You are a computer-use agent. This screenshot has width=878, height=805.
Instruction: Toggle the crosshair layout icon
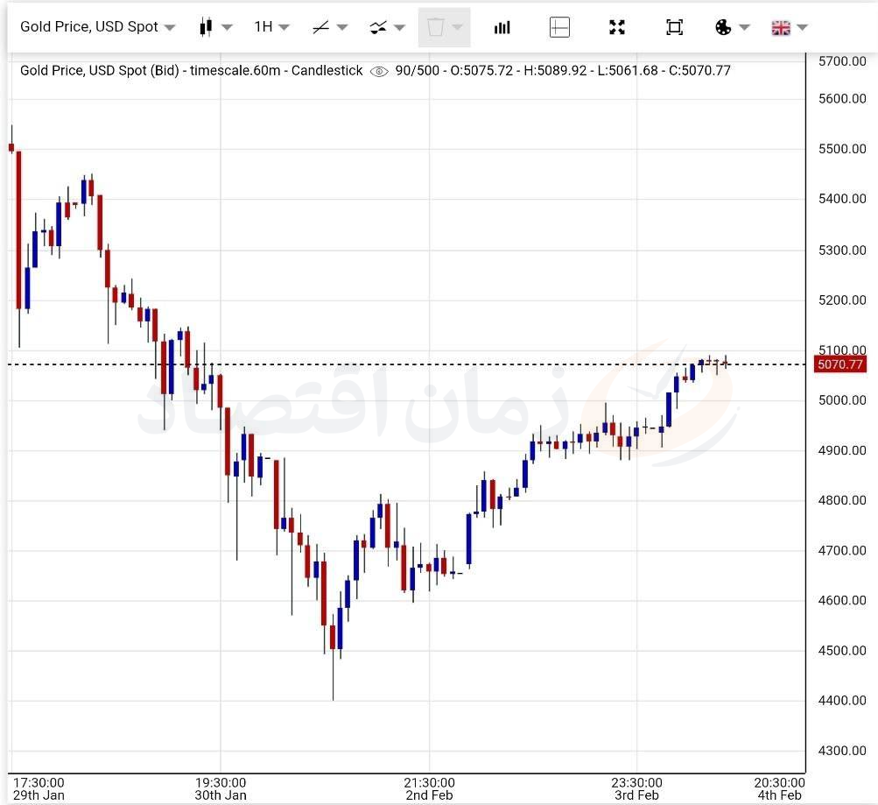pyautogui.click(x=559, y=27)
